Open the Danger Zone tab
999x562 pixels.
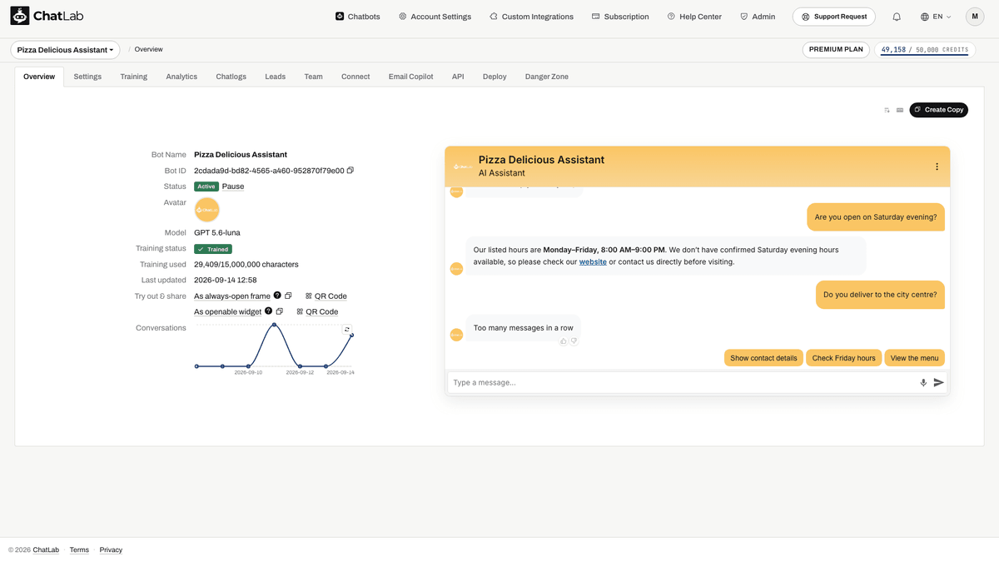547,77
